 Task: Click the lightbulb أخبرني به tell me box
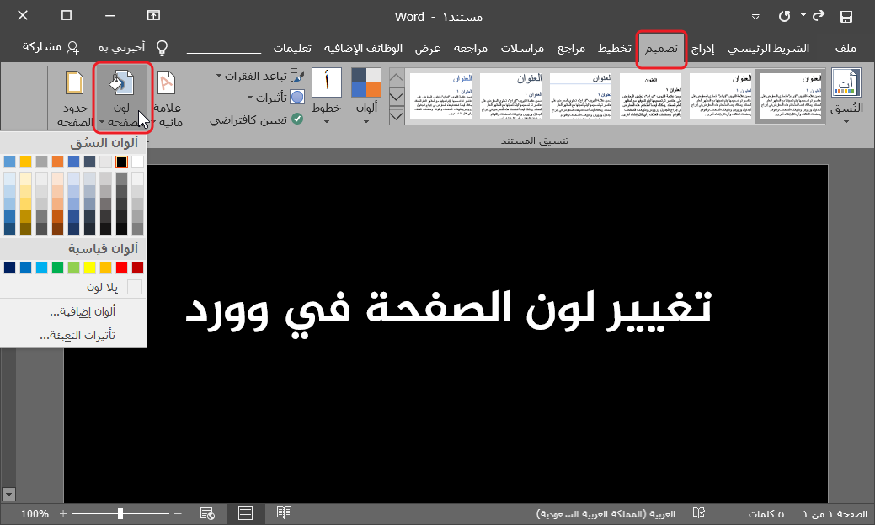[x=133, y=48]
